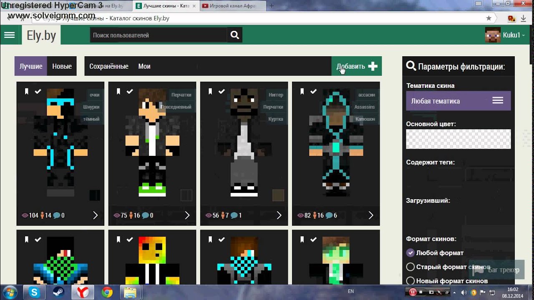Viewport: 534px width, 300px height.
Task: Pause the HyperCam recording
Action: click(x=412, y=292)
